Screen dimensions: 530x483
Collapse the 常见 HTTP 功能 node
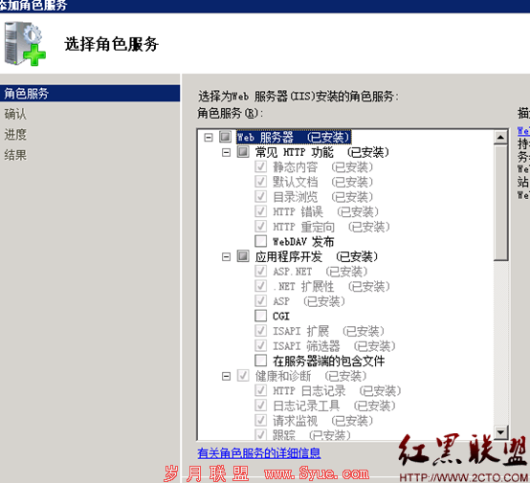pyautogui.click(x=226, y=153)
